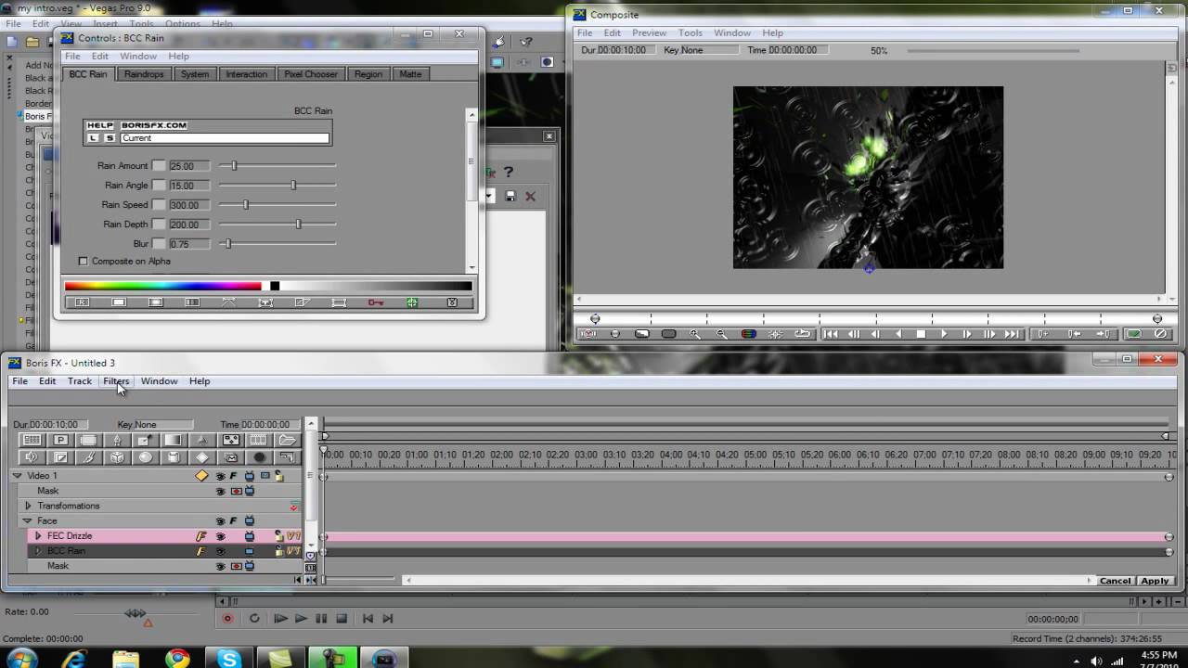
Task: Click the black circle tool icon
Action: pyautogui.click(x=259, y=457)
